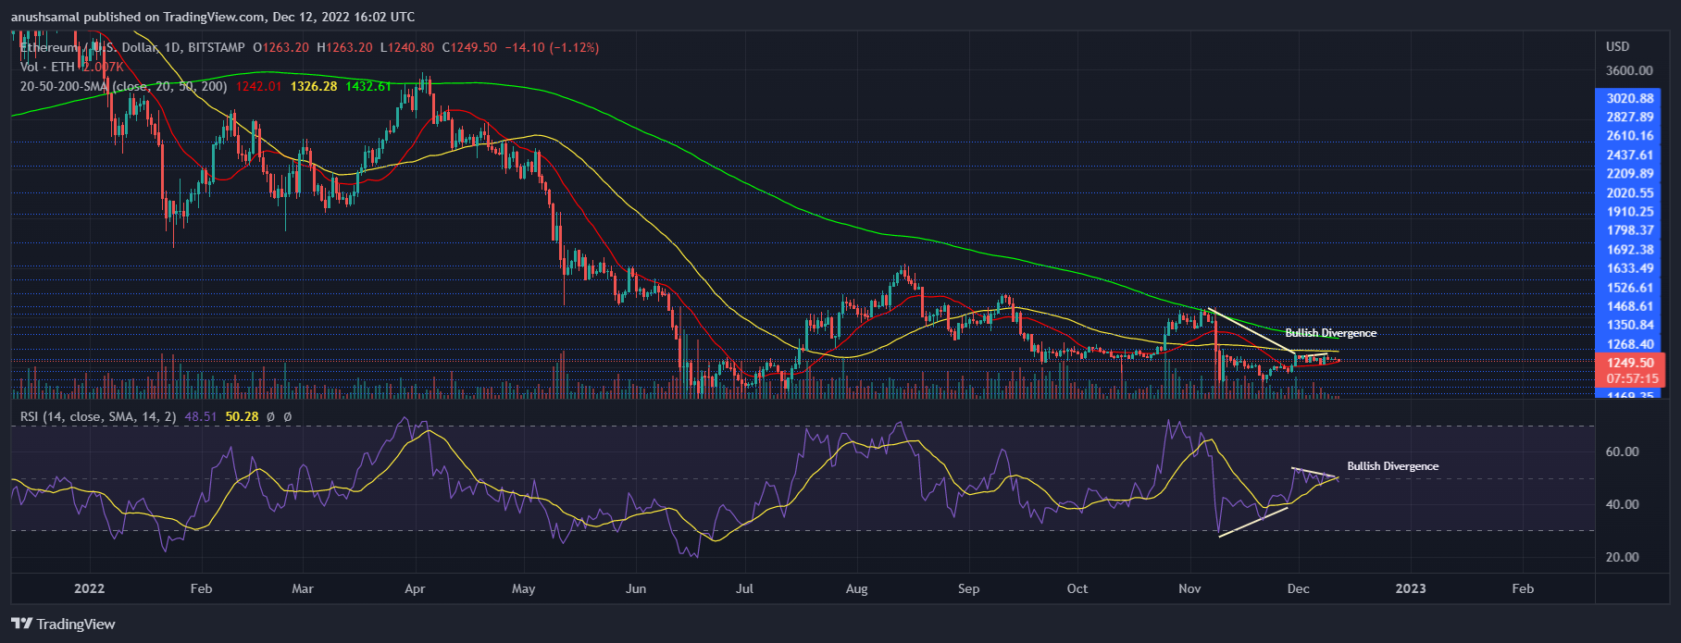
Task: Click the Bullish Divergence note in RSI pane
Action: (x=1392, y=466)
